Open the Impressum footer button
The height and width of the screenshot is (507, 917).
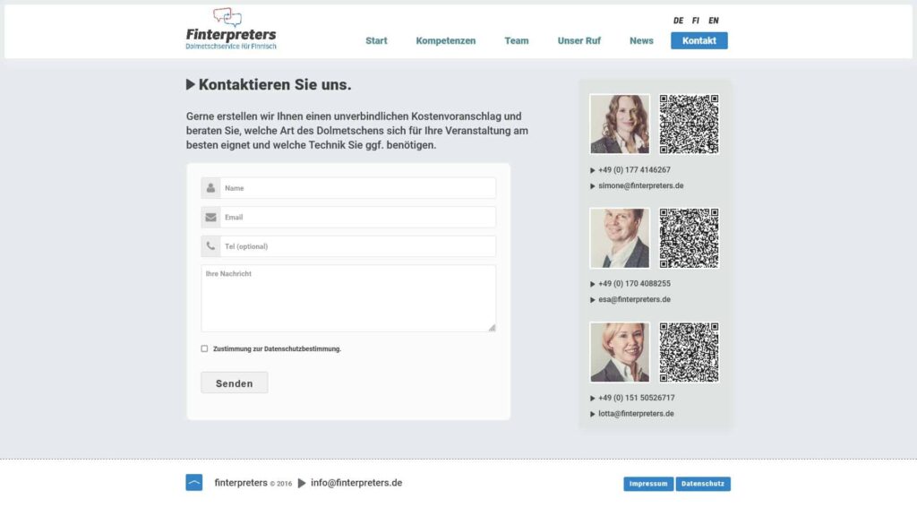(x=648, y=484)
